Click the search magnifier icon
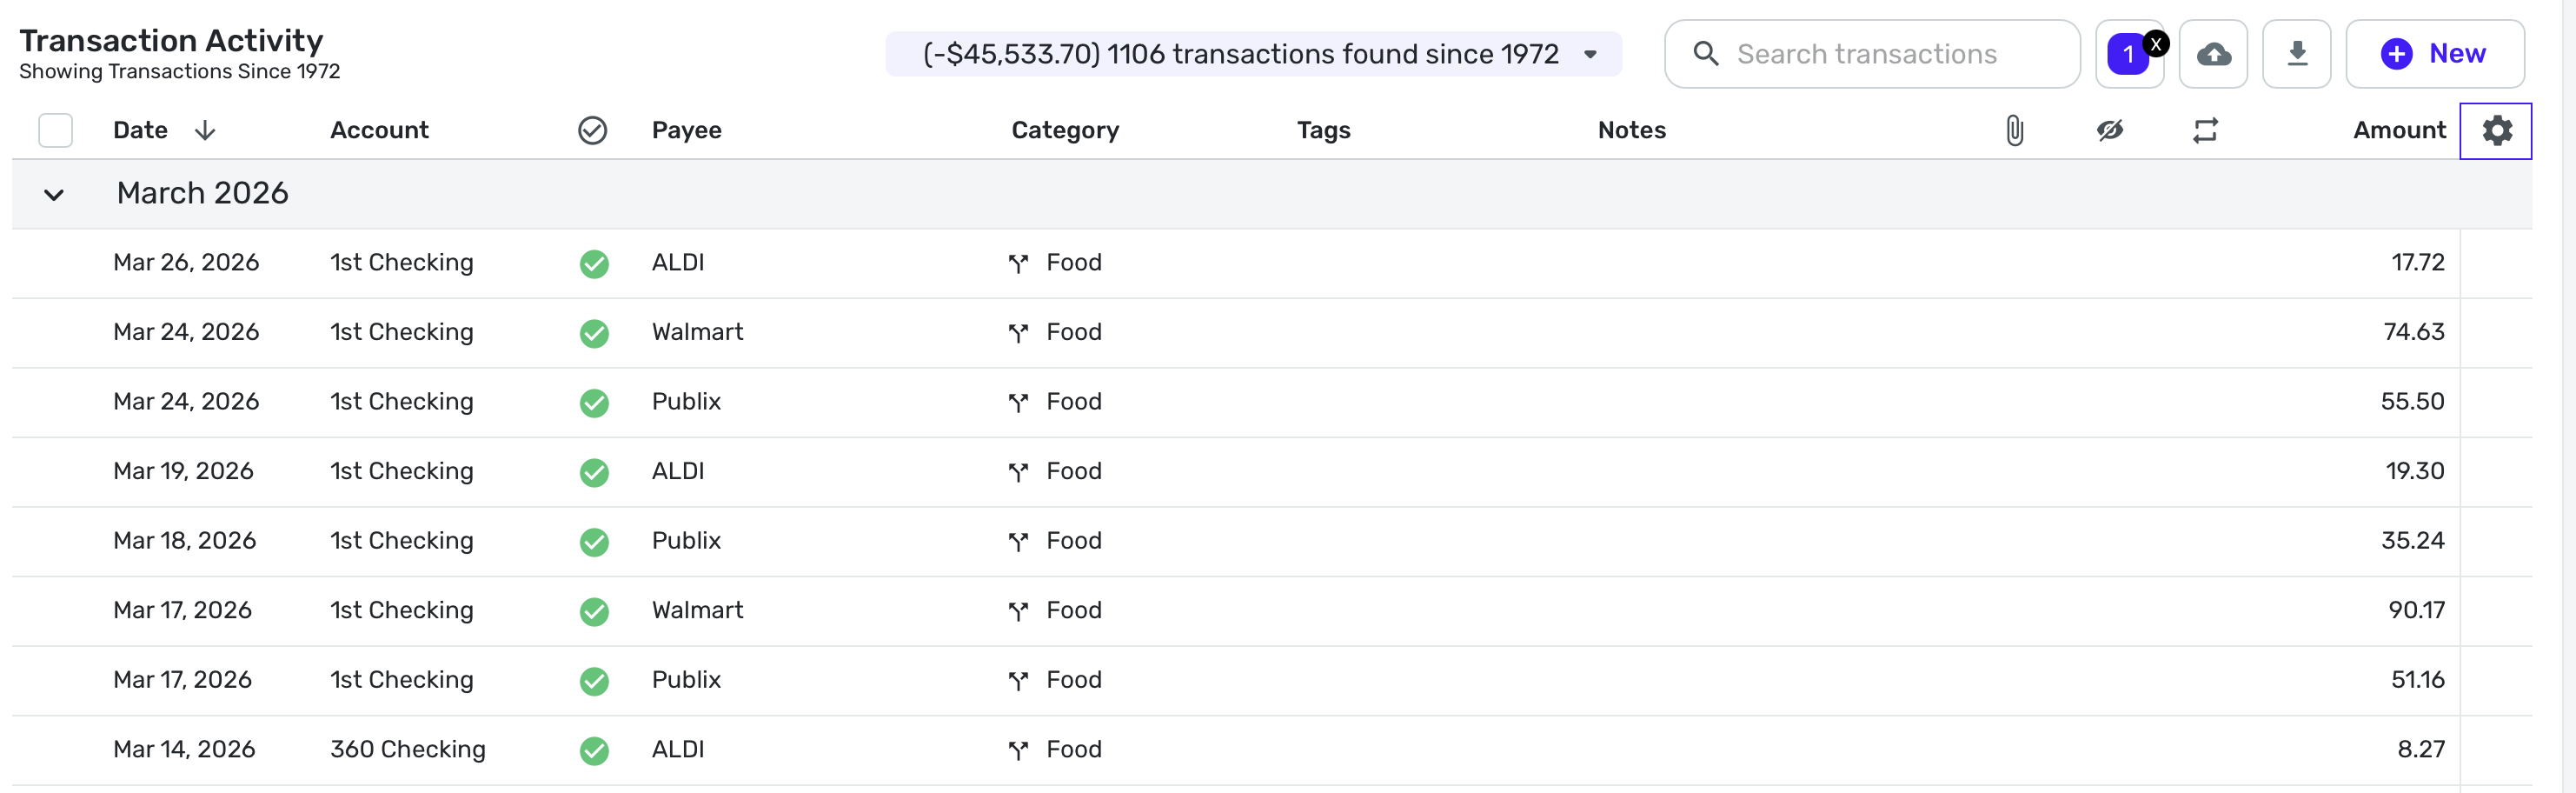The image size is (2576, 793). (x=1706, y=54)
